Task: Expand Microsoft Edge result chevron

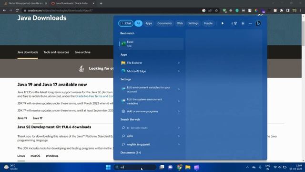Action: pos(179,71)
